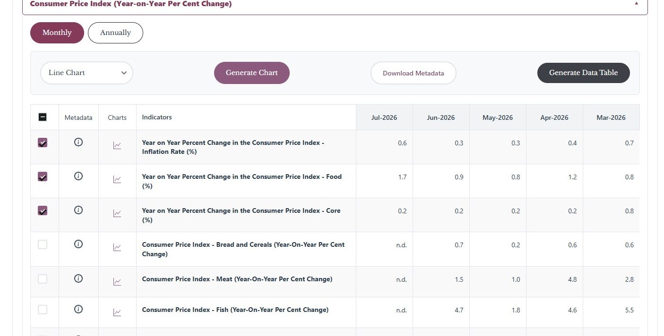Click the Jun-2026 column header
664x336 pixels.
tap(441, 118)
